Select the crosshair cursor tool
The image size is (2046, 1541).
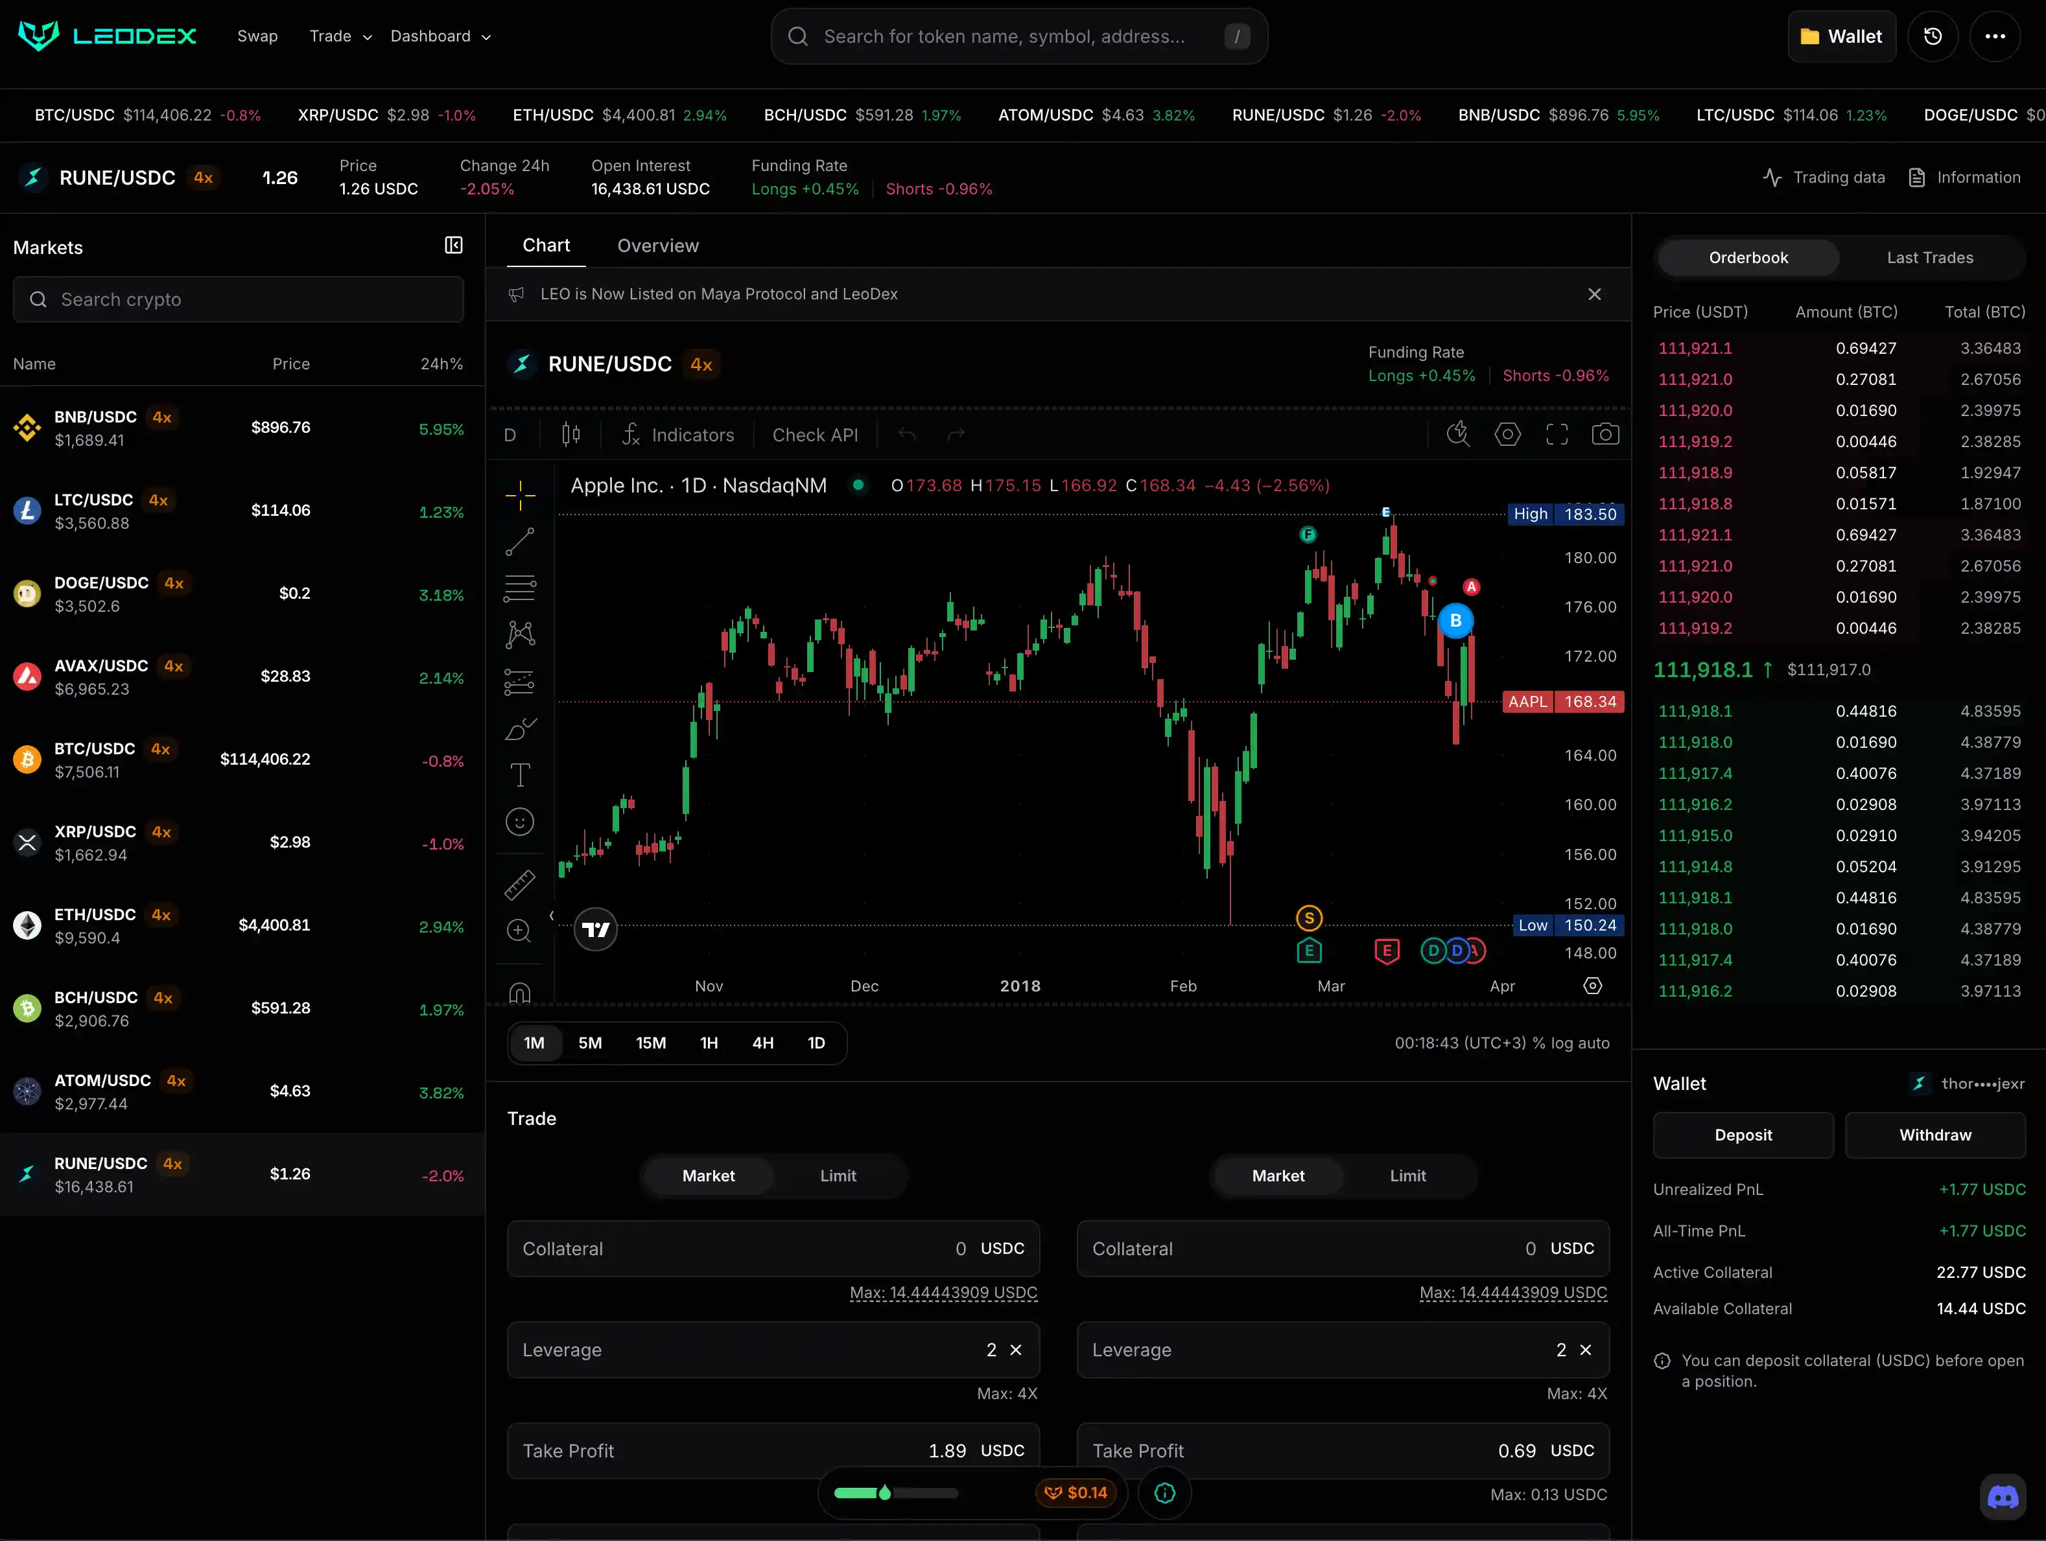click(520, 496)
